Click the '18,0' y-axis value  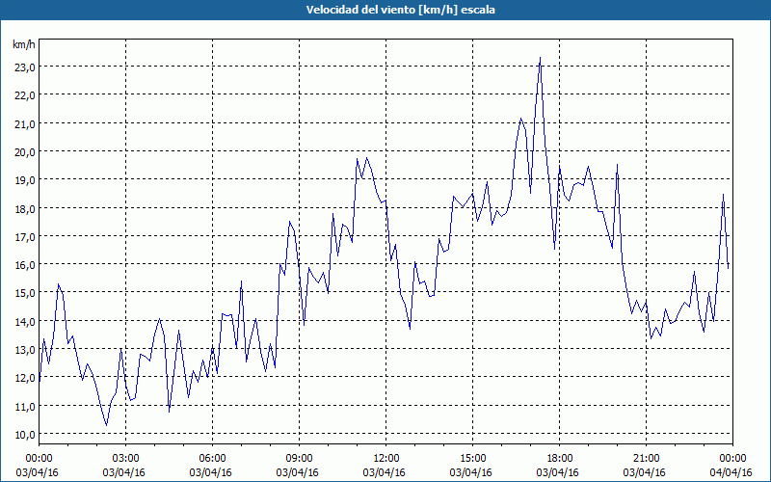tap(25, 208)
